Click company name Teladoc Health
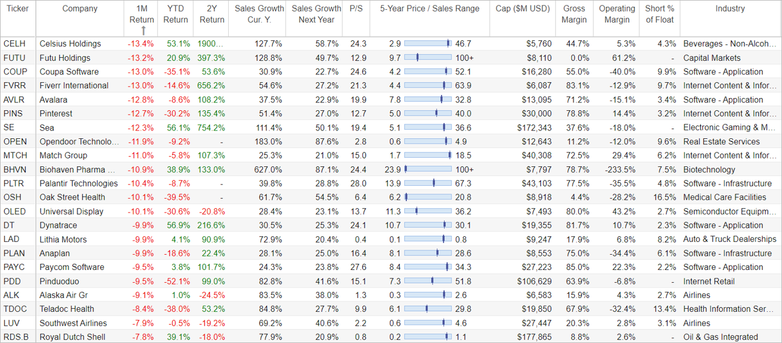The width and height of the screenshot is (782, 343). [x=67, y=309]
